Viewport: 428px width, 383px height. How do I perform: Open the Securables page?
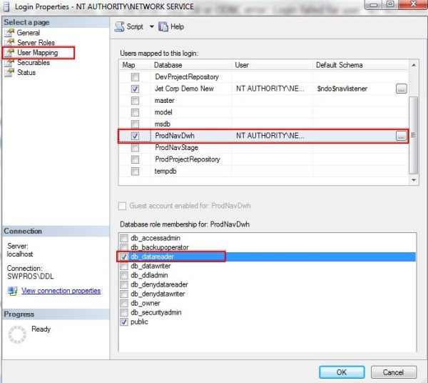34,63
